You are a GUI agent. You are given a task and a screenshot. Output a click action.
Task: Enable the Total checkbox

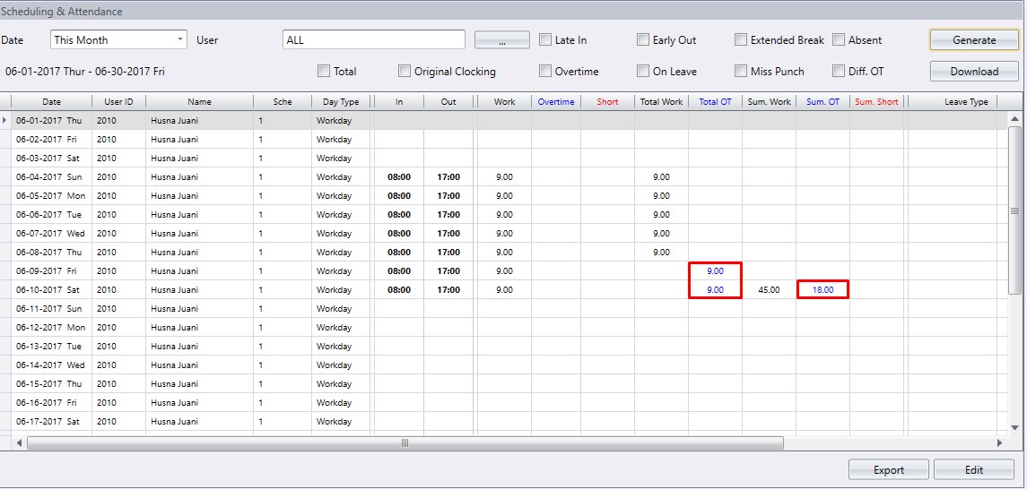(324, 72)
